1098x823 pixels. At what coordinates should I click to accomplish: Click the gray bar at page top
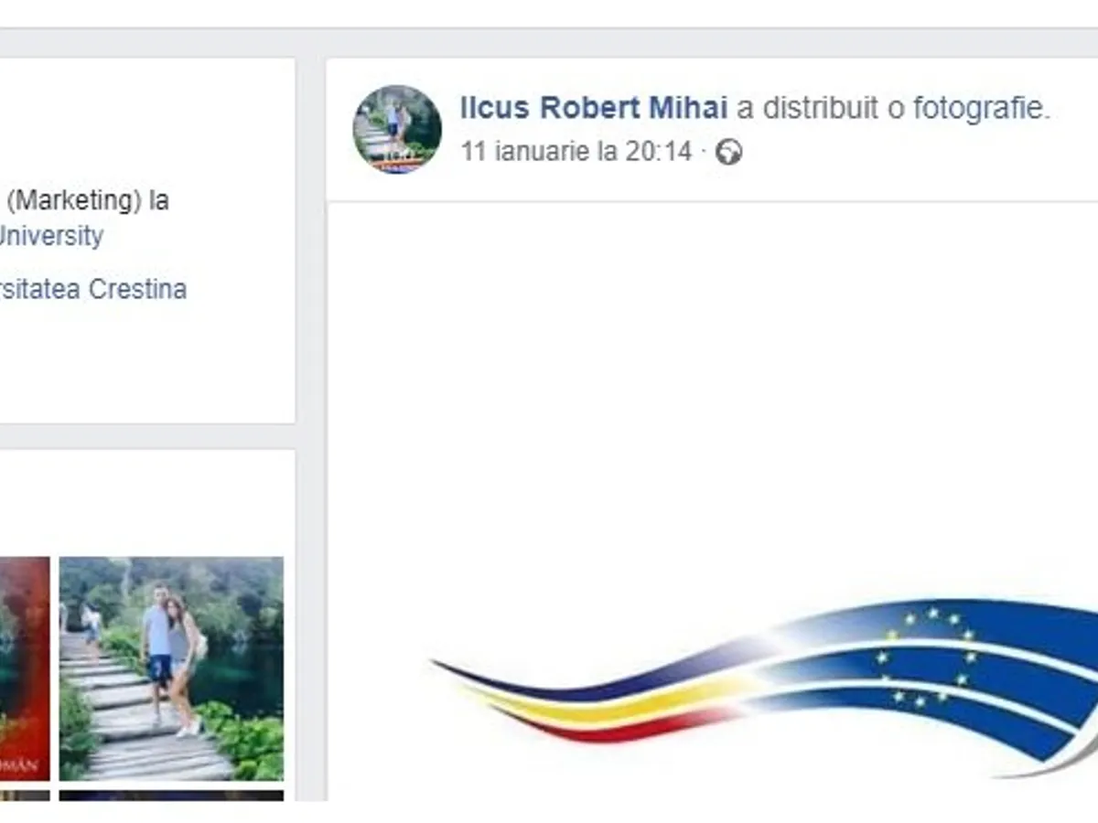[x=549, y=13]
